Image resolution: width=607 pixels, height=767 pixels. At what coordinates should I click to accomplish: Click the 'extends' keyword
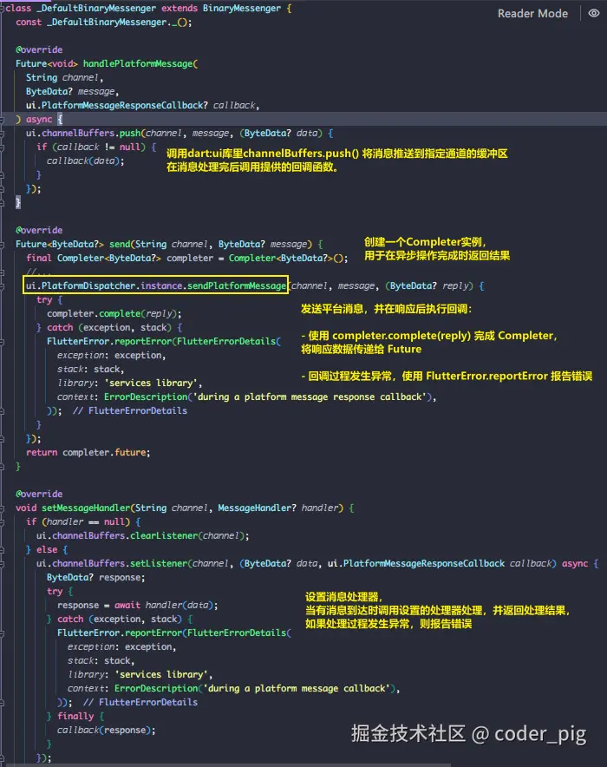coord(179,9)
